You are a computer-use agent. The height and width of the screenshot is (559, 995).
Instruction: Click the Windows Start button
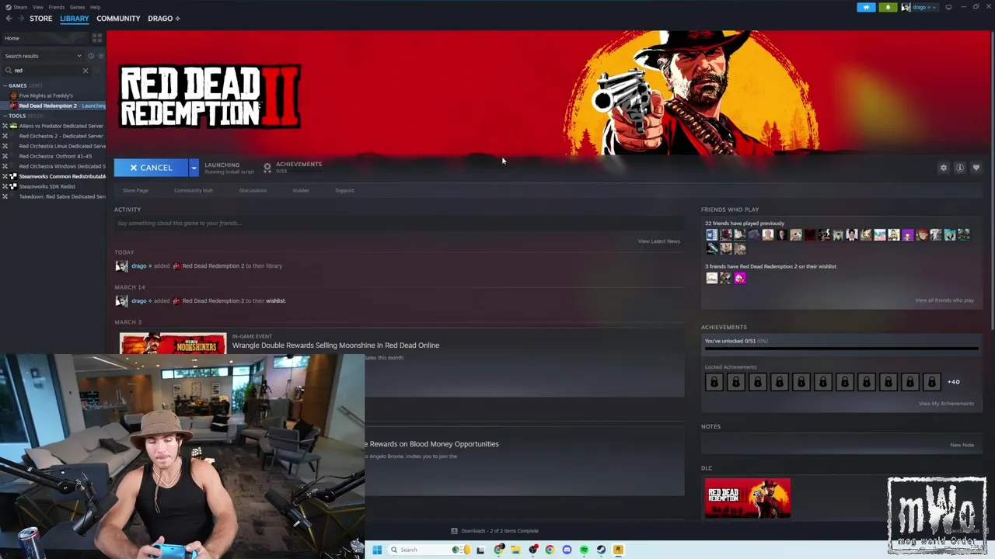377,550
